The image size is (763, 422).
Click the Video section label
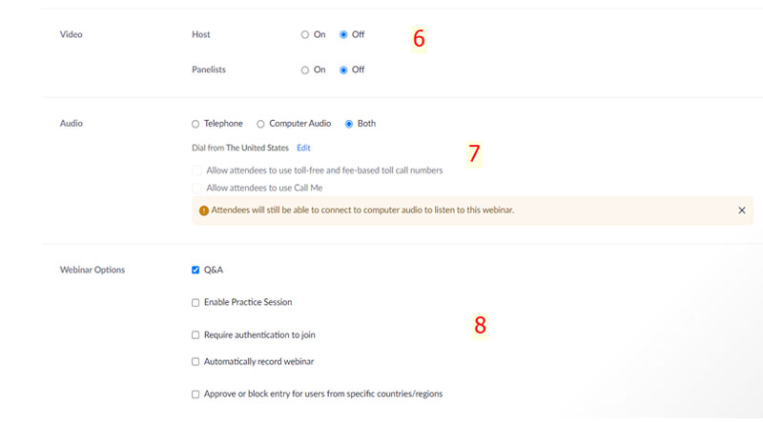click(x=72, y=34)
